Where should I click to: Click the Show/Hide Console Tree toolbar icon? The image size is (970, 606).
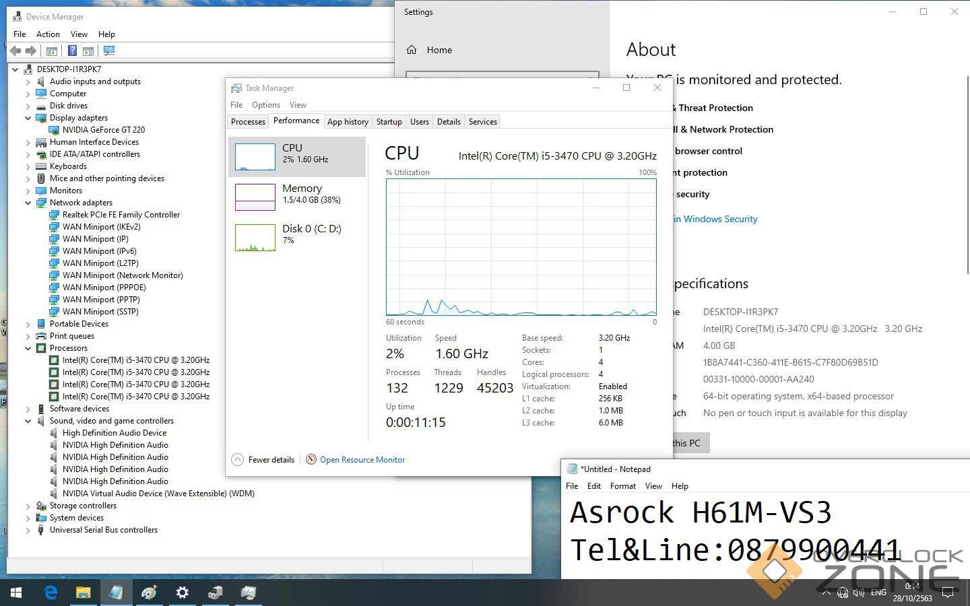(52, 50)
